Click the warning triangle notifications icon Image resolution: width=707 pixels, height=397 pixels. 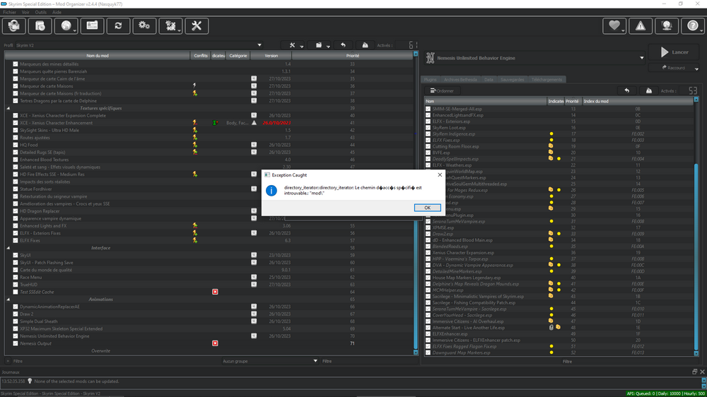click(x=640, y=26)
